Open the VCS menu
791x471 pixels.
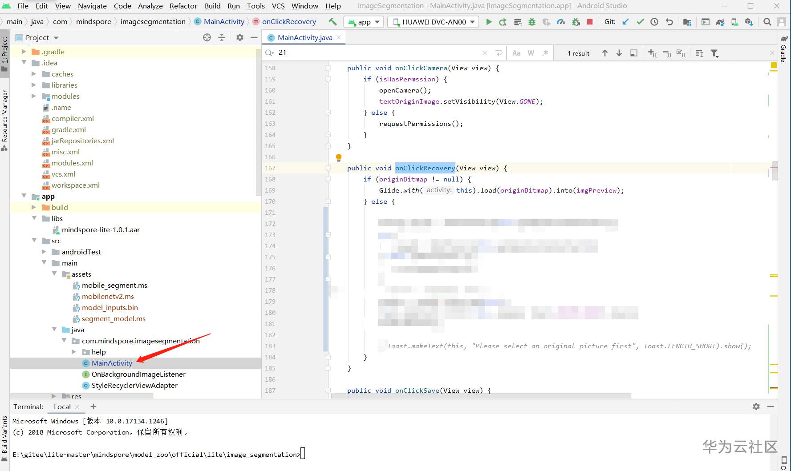(278, 6)
